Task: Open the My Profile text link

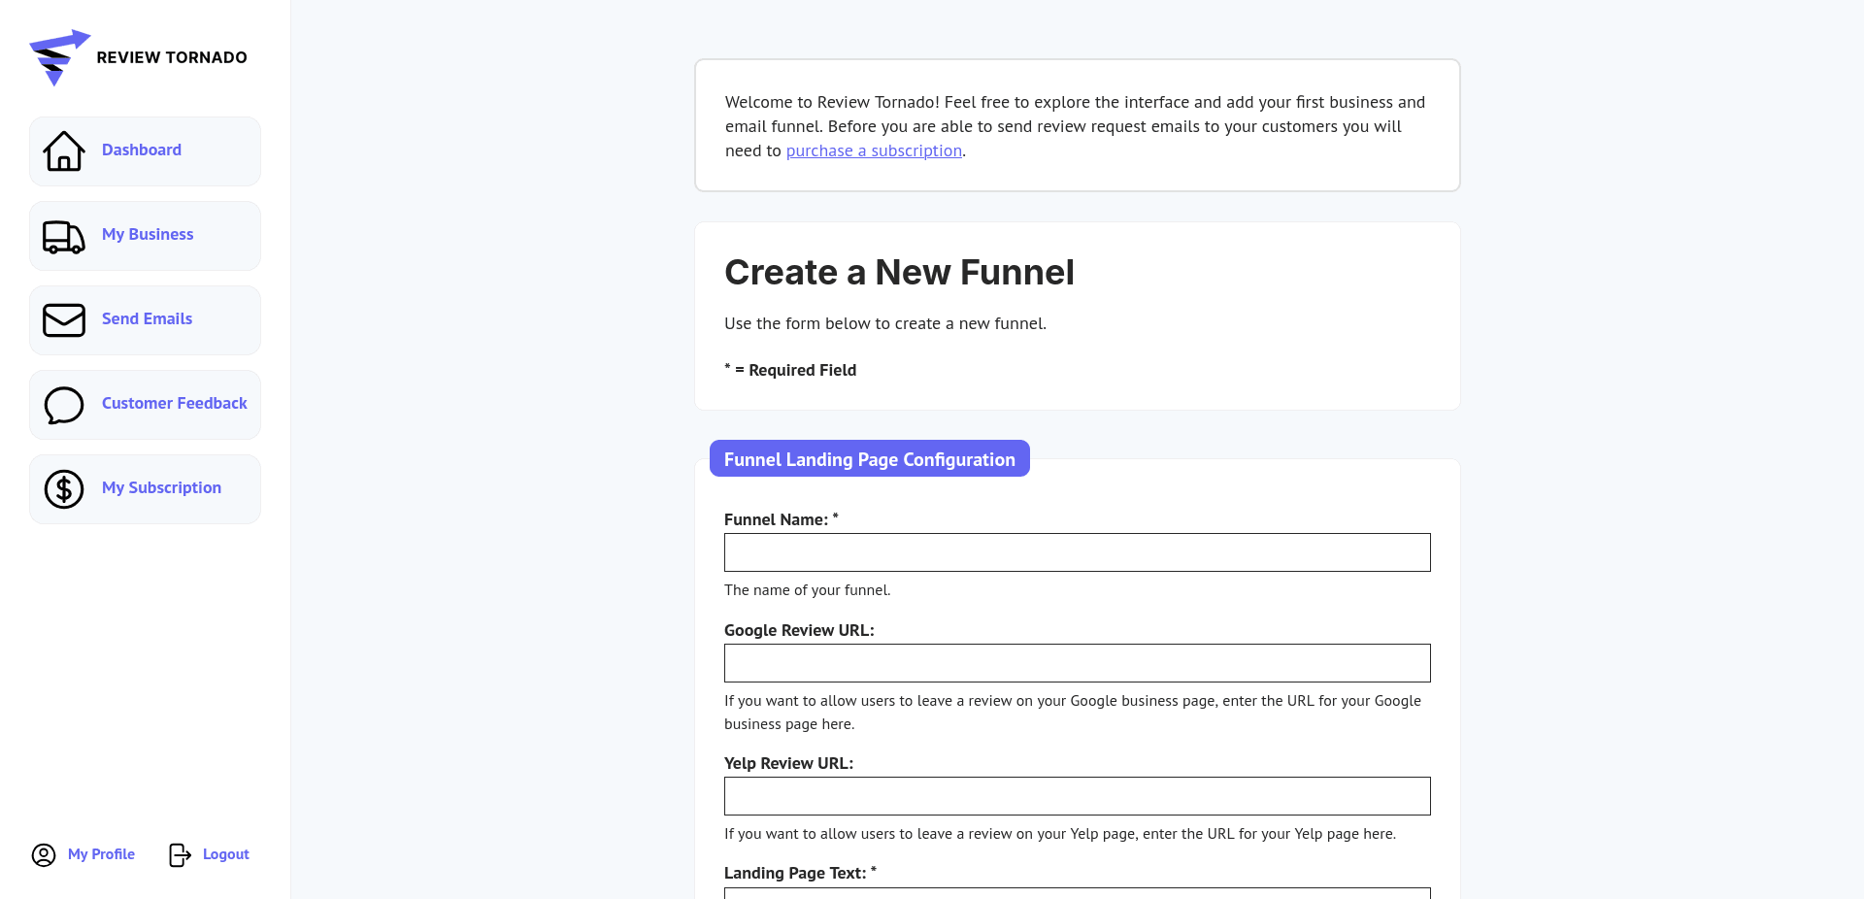Action: click(x=101, y=854)
